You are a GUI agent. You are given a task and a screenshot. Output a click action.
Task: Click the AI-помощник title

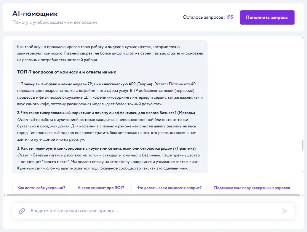35,14
